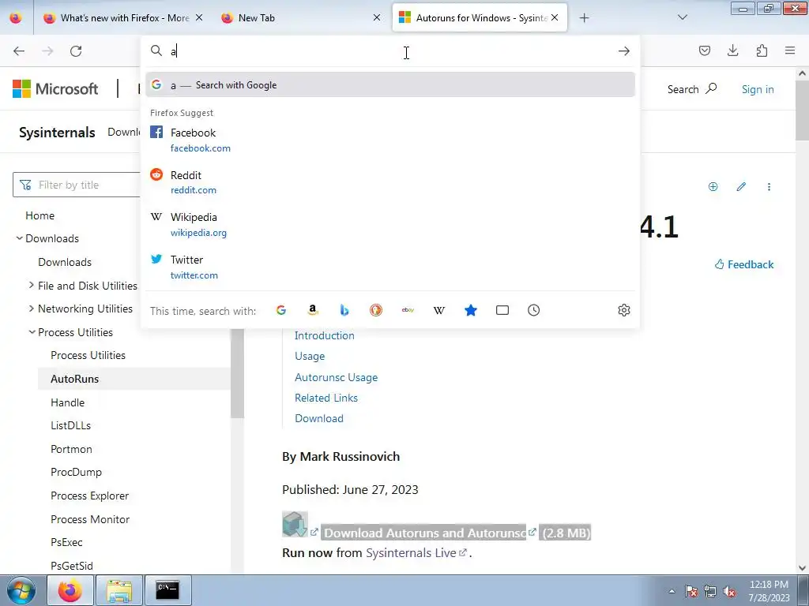Expand Networking Utilities section
The height and width of the screenshot is (606, 809).
click(x=32, y=309)
